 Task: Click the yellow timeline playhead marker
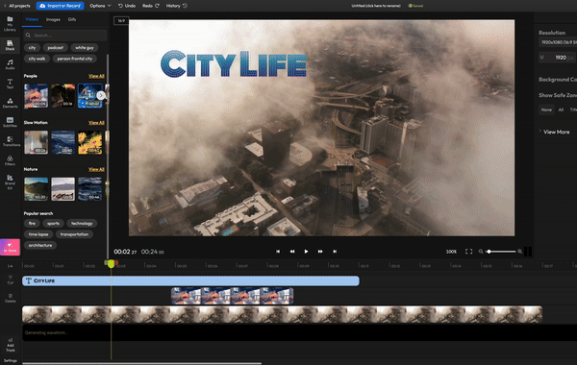112,263
